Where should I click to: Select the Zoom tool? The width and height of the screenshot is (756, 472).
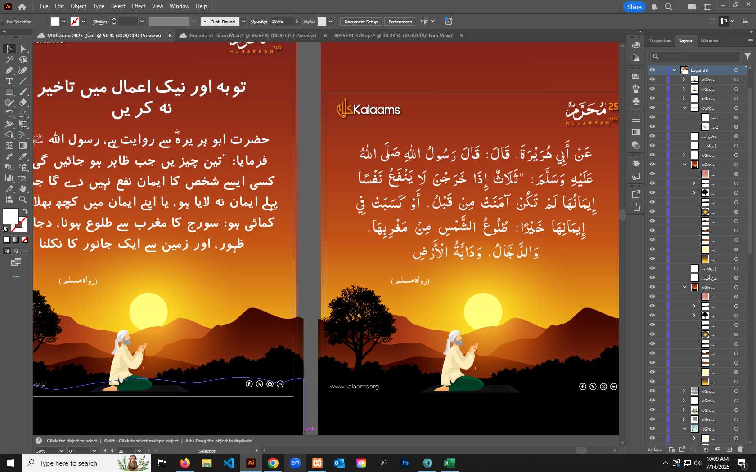click(x=23, y=200)
